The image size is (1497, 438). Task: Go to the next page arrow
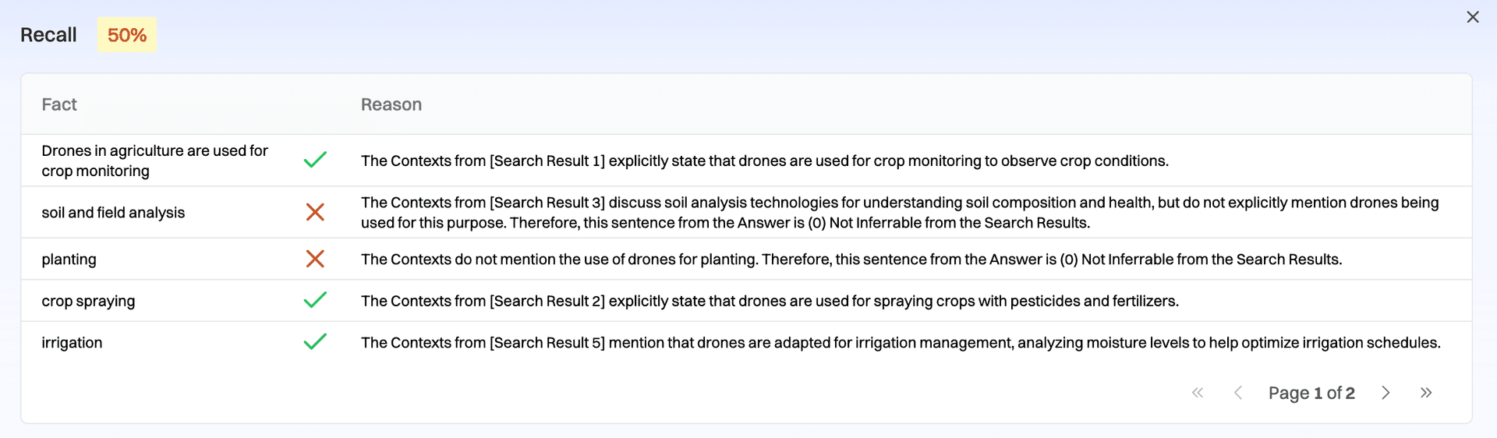[1386, 393]
